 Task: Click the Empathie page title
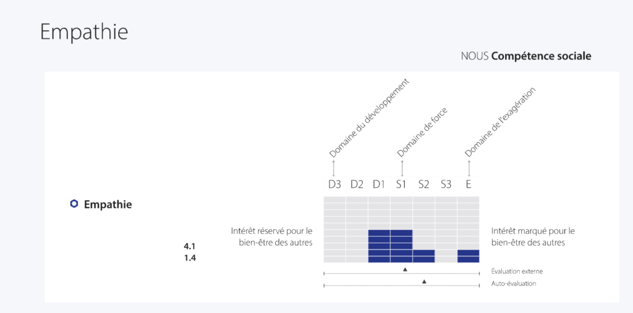(x=84, y=31)
